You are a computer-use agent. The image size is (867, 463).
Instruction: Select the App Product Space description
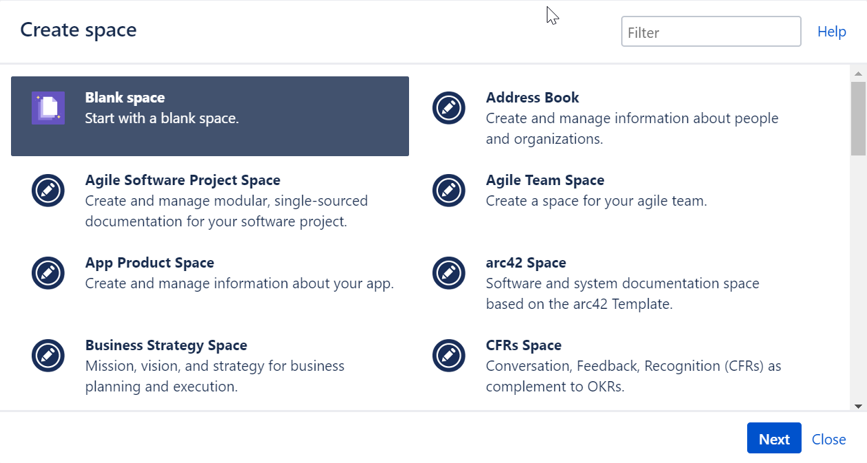point(239,283)
